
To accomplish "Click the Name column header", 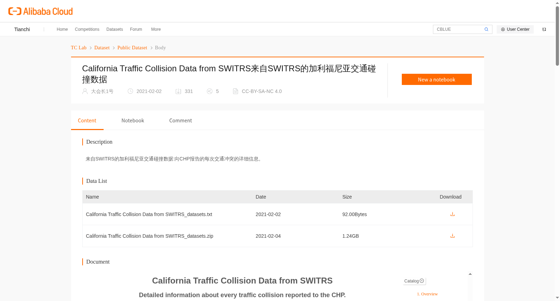I will (92, 197).
